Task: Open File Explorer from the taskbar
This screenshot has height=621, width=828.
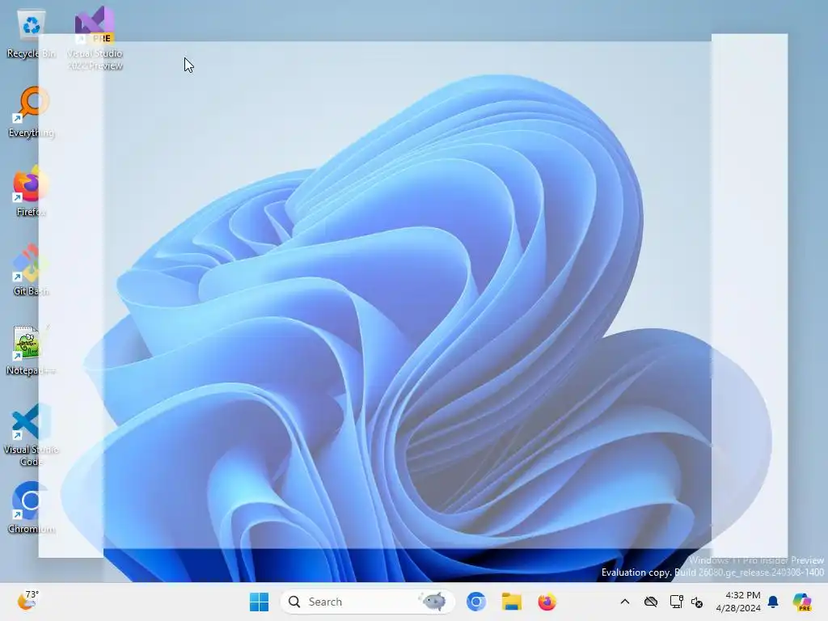Action: tap(511, 602)
